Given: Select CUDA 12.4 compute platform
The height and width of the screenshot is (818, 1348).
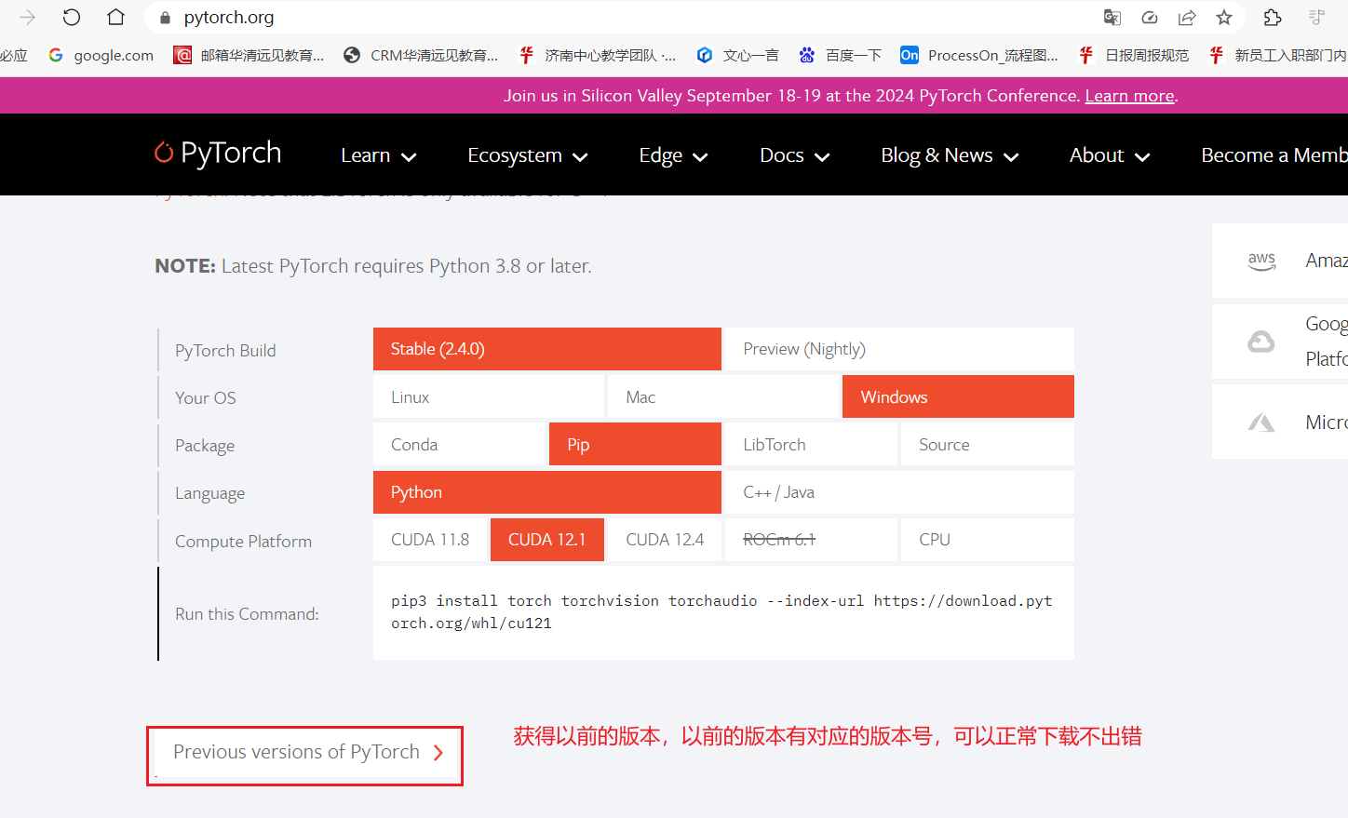Looking at the screenshot, I should click(665, 540).
